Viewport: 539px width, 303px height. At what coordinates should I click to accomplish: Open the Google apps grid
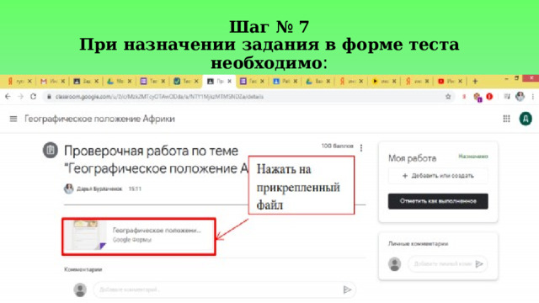pos(506,119)
